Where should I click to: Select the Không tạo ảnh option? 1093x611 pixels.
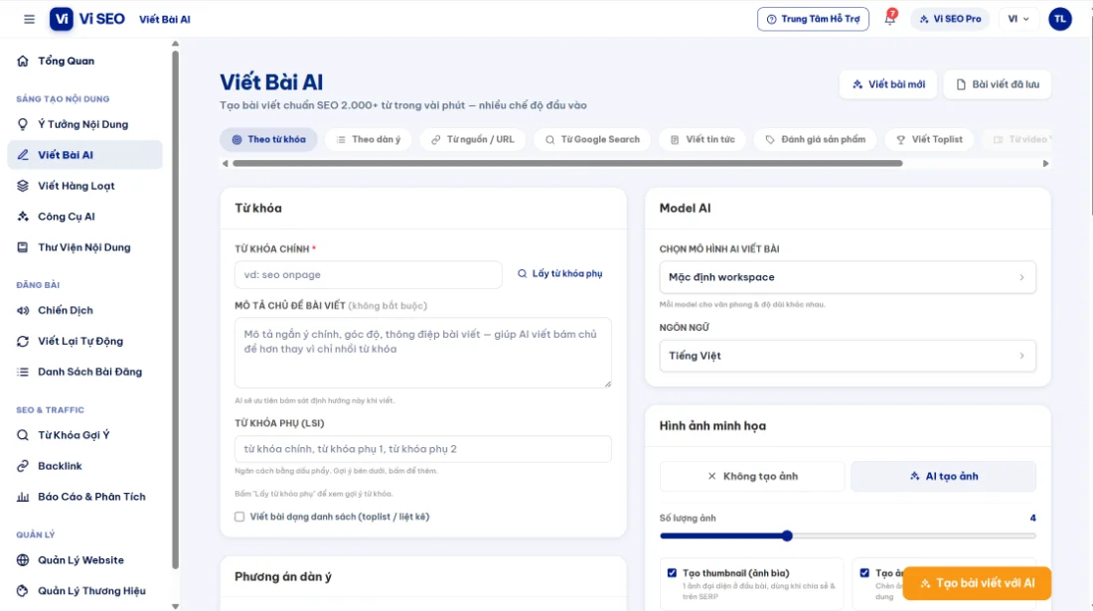(752, 477)
